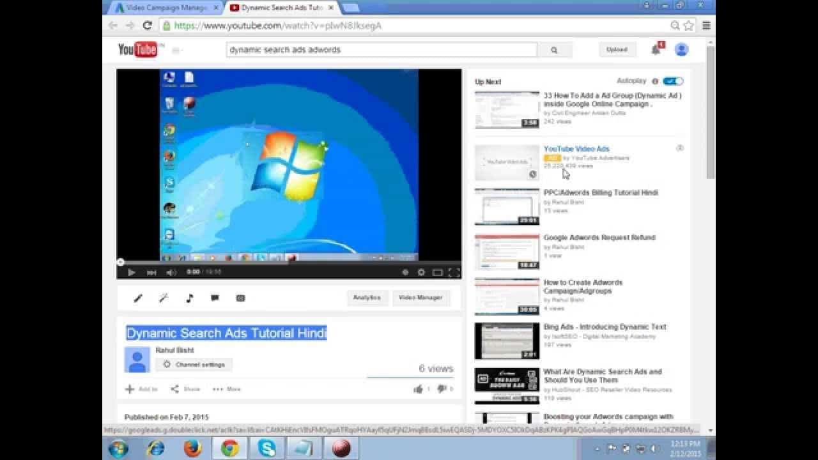
Task: Skip to next video
Action: 151,272
